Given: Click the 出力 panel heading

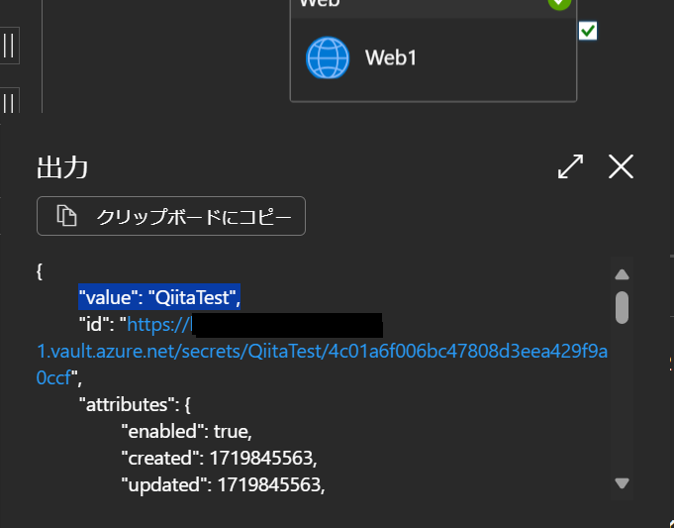Looking at the screenshot, I should tap(62, 167).
